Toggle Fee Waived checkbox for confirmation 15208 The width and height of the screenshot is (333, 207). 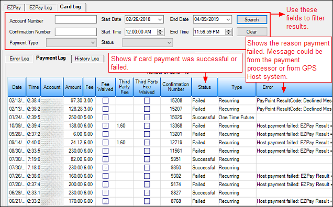106,100
